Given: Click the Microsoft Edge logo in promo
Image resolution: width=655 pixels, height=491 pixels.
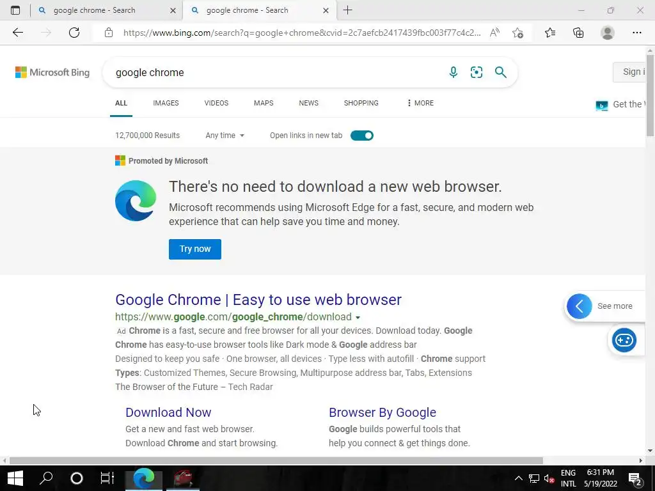Looking at the screenshot, I should [136, 200].
